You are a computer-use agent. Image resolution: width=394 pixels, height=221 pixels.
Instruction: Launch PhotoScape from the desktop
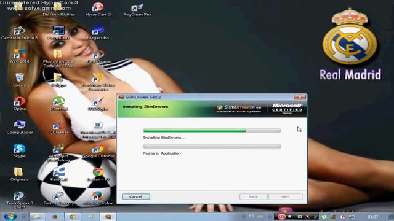tap(98, 56)
